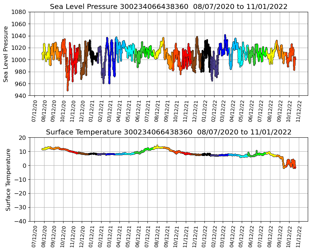Click the −20 tick on temperature y-axis
This screenshot has height=251, width=311.
[x=20, y=193]
